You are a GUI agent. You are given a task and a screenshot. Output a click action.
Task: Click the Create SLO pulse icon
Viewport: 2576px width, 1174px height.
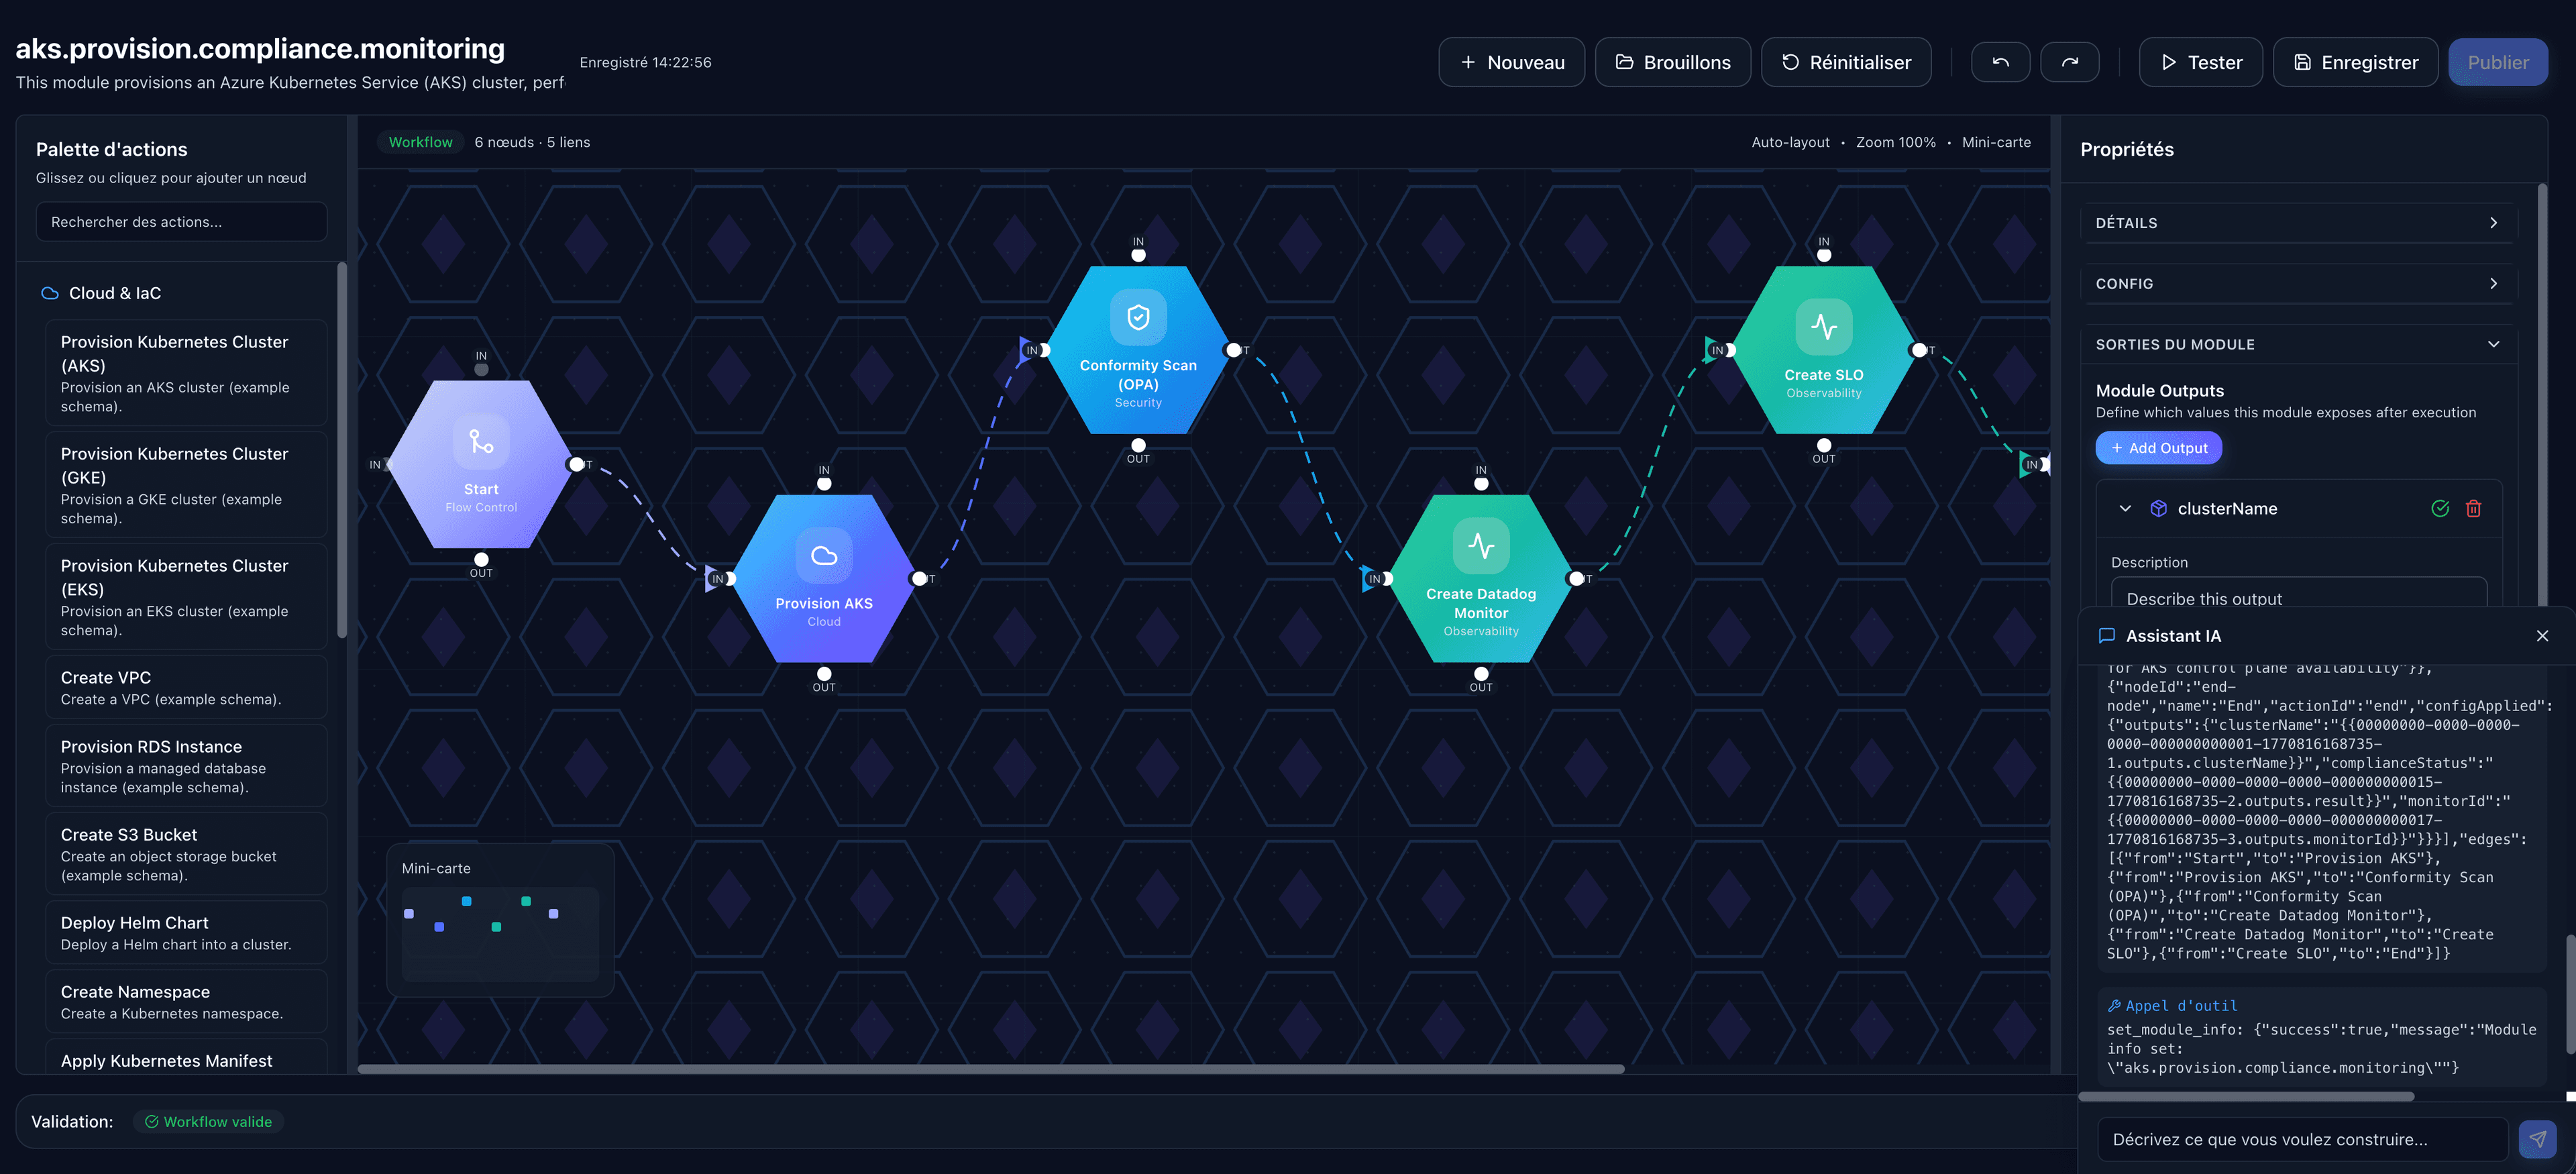click(1824, 327)
